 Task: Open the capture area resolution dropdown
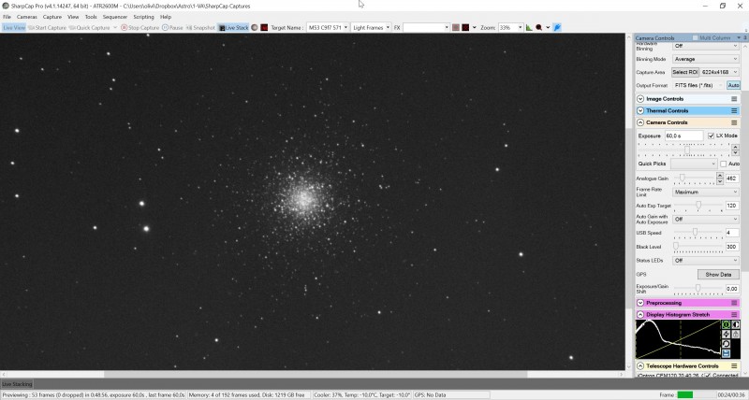[x=720, y=72]
